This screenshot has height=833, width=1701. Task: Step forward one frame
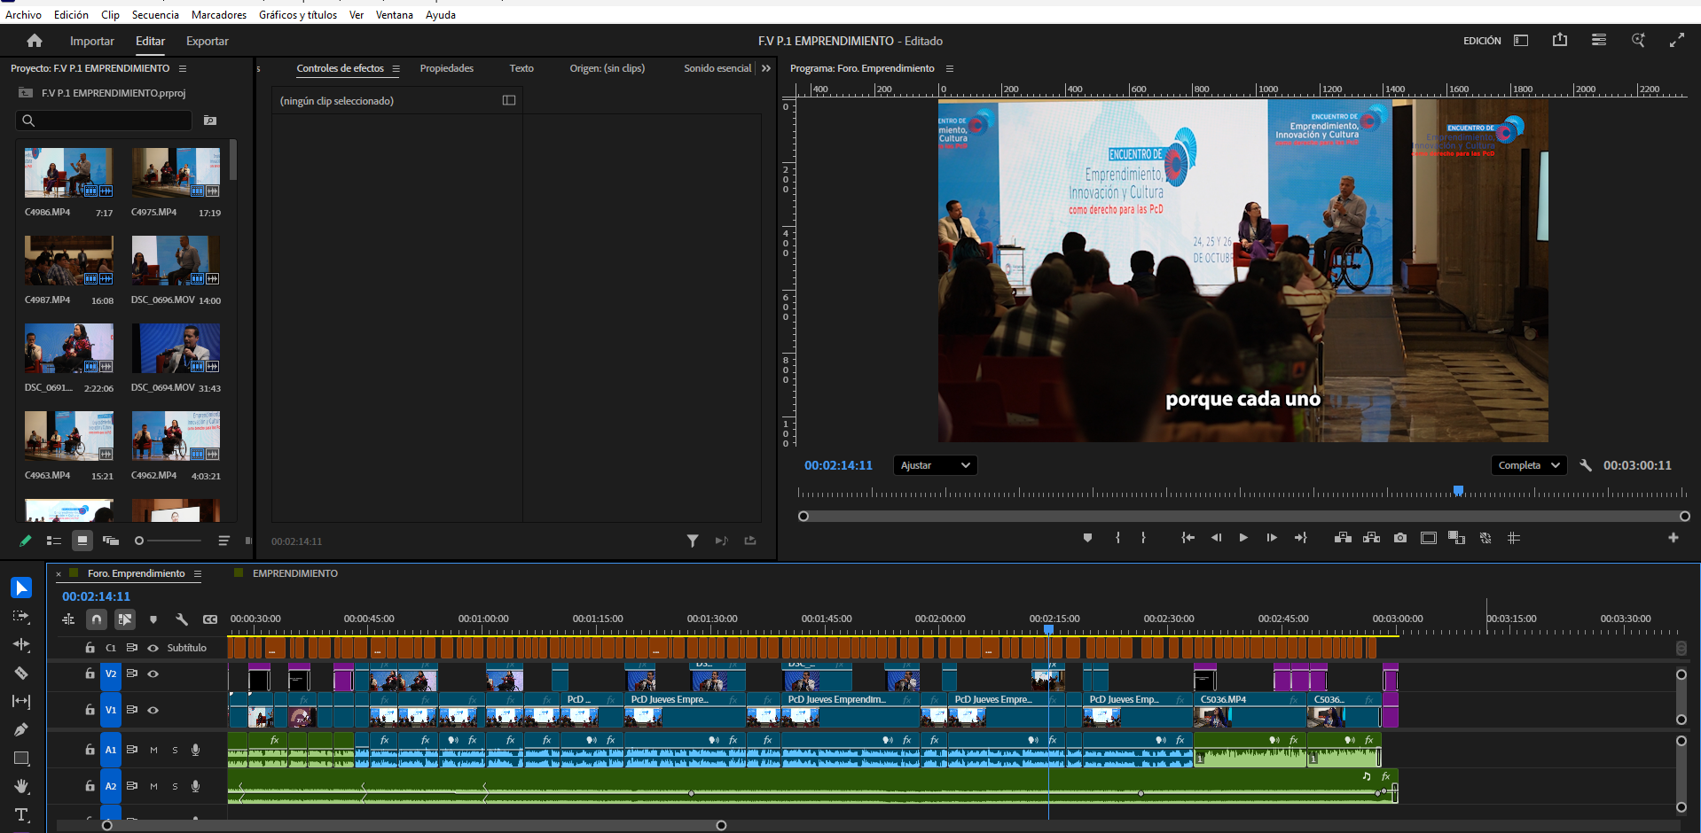pyautogui.click(x=1272, y=538)
